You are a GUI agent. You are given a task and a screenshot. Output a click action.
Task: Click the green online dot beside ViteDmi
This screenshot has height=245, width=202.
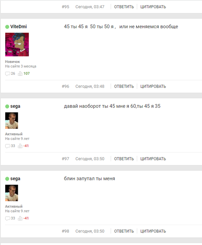point(7,27)
